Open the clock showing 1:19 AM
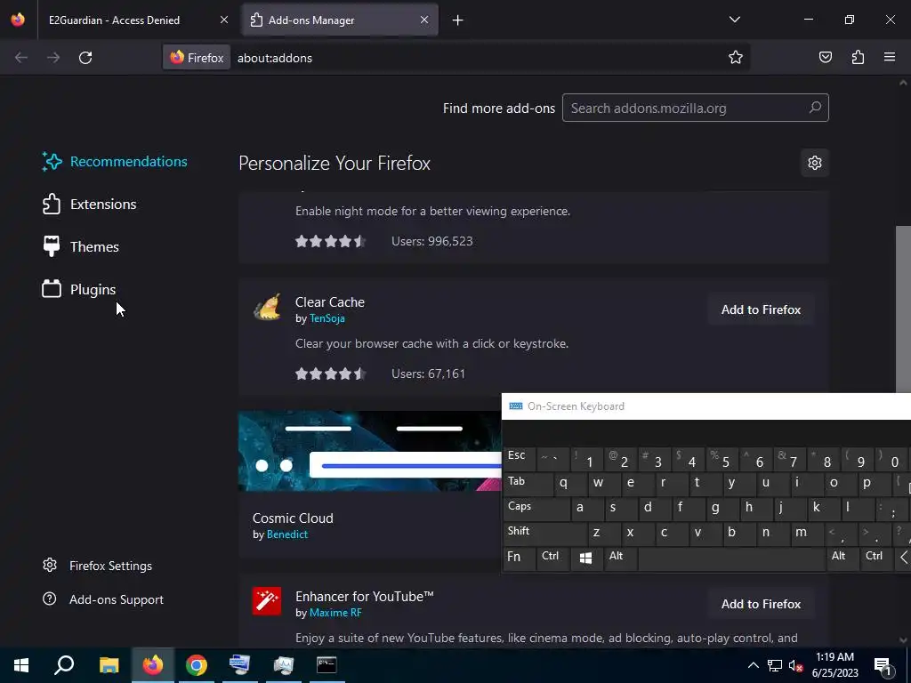Screen dimensions: 911x683 pyautogui.click(x=834, y=665)
